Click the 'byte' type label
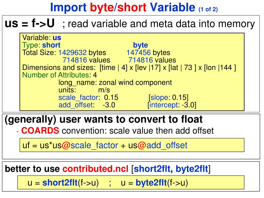The image size is (264, 198). point(141,45)
